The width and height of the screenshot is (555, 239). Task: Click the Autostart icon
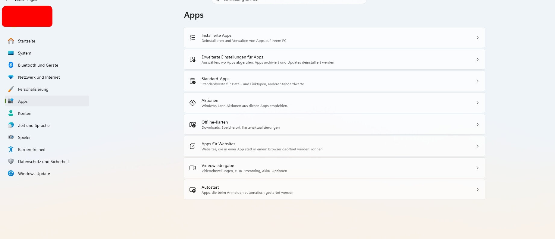tap(193, 190)
